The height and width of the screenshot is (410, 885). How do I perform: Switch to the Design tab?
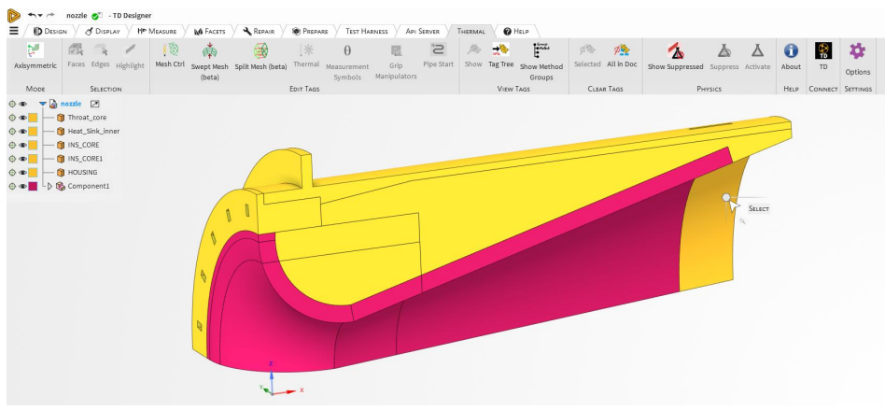point(50,31)
